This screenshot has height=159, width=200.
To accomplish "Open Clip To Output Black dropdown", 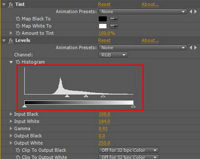I will tap(129, 150).
